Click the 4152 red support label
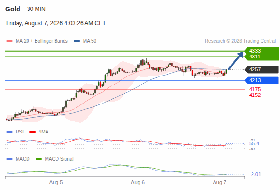280x190 pixels. (255, 95)
